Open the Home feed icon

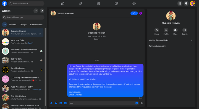63,3
